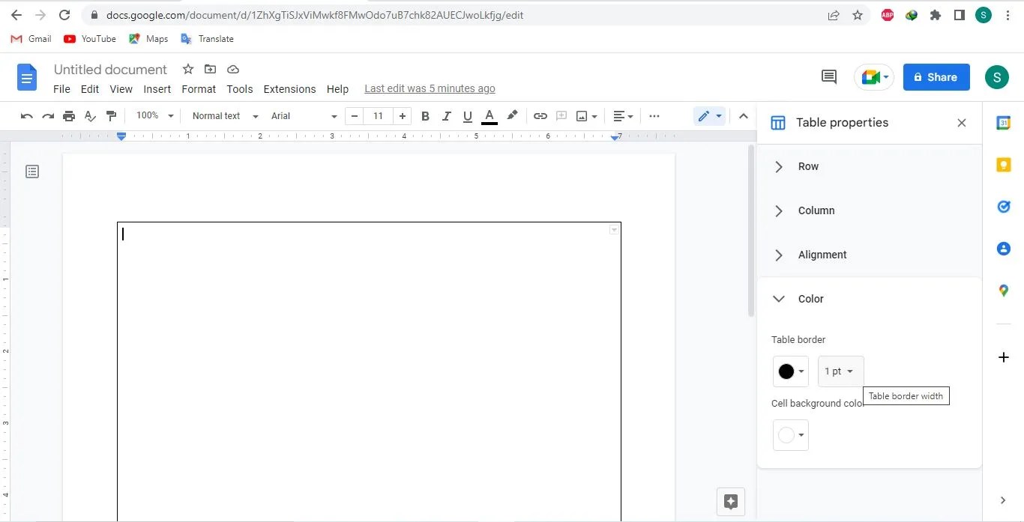Click the Share button

(x=936, y=77)
